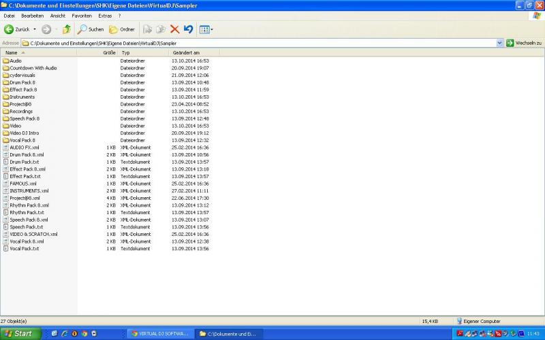Select the Vocal Pack 8.xml file
Viewport: 545px width, 340px height.
coord(23,241)
